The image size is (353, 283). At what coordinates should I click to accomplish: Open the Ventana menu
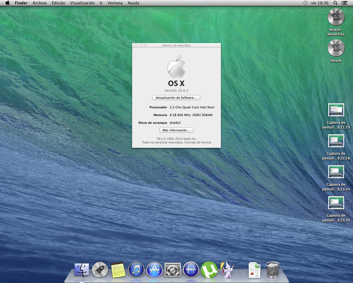click(x=115, y=3)
